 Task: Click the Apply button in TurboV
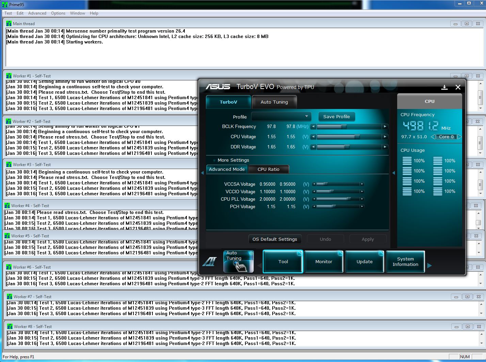[368, 239]
